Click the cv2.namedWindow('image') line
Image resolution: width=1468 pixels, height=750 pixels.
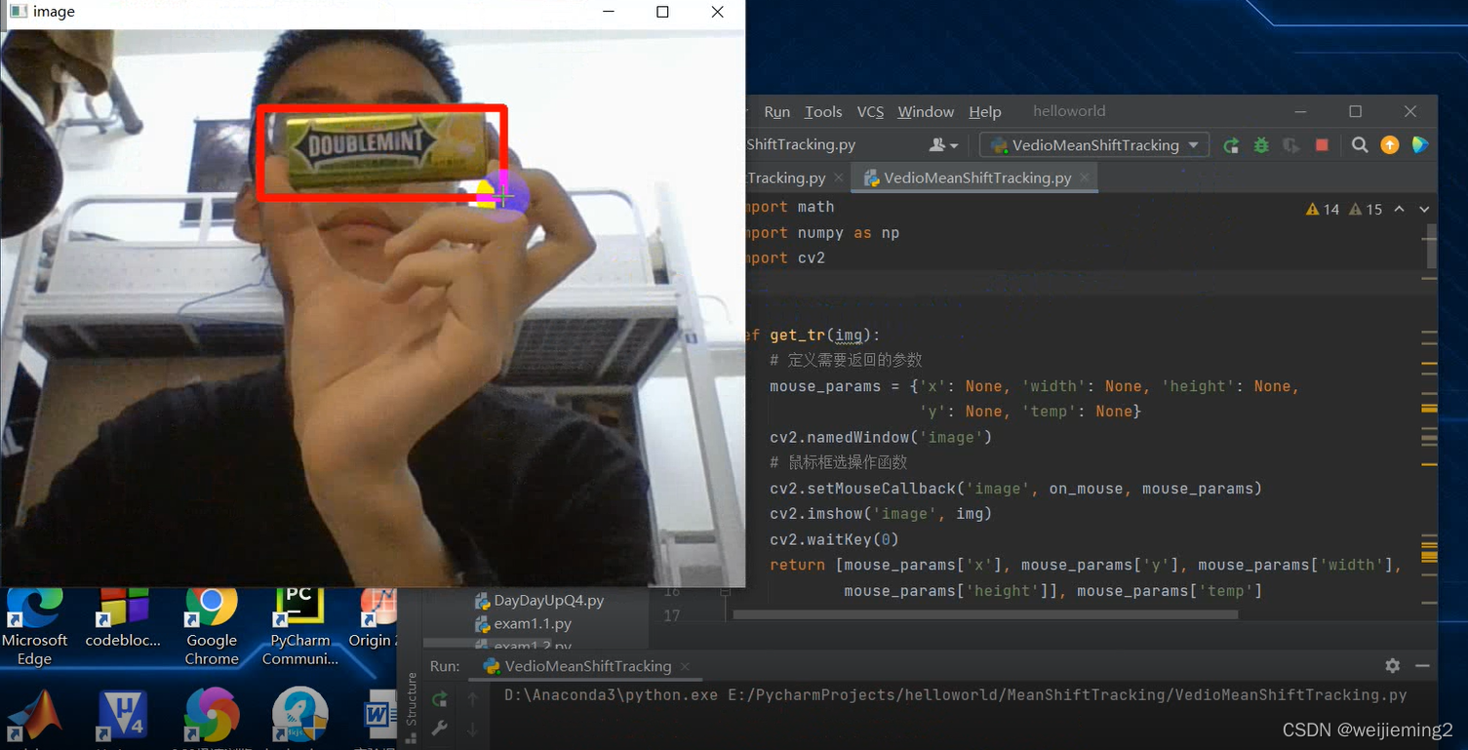[x=881, y=437]
